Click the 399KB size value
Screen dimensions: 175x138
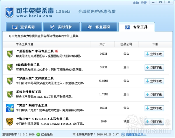tap(104, 54)
